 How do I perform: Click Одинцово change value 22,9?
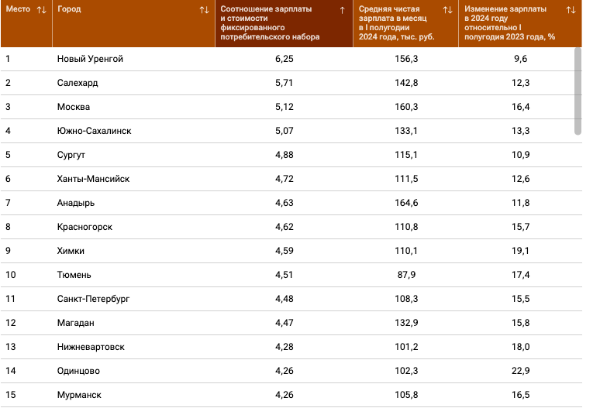click(x=520, y=371)
